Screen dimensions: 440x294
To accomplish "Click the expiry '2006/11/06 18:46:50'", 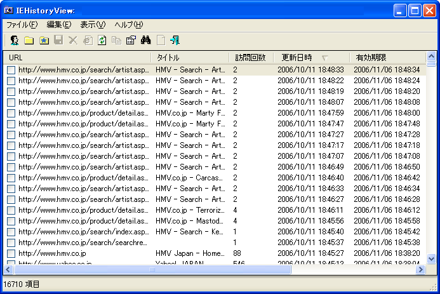I will click(x=387, y=167).
